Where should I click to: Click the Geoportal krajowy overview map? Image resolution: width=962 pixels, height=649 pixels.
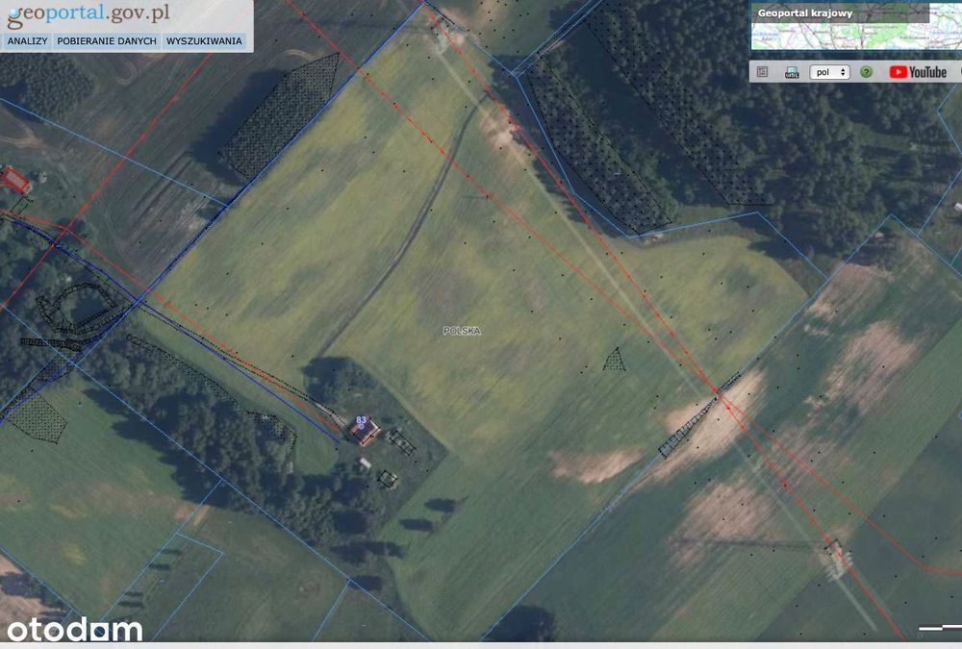pyautogui.click(x=856, y=26)
